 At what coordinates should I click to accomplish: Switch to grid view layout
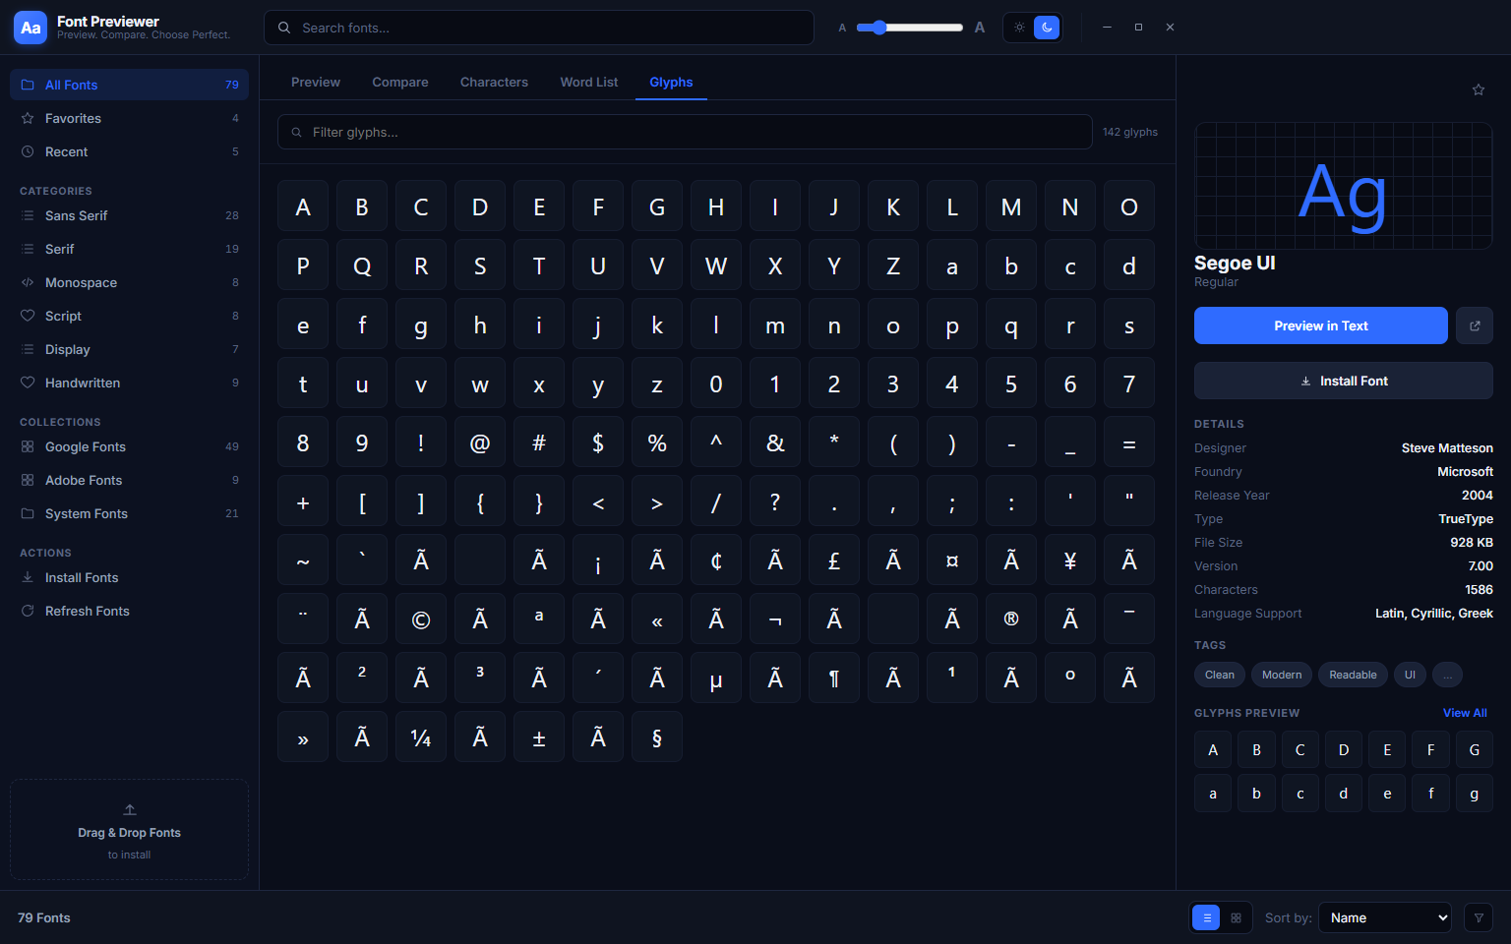click(1236, 917)
